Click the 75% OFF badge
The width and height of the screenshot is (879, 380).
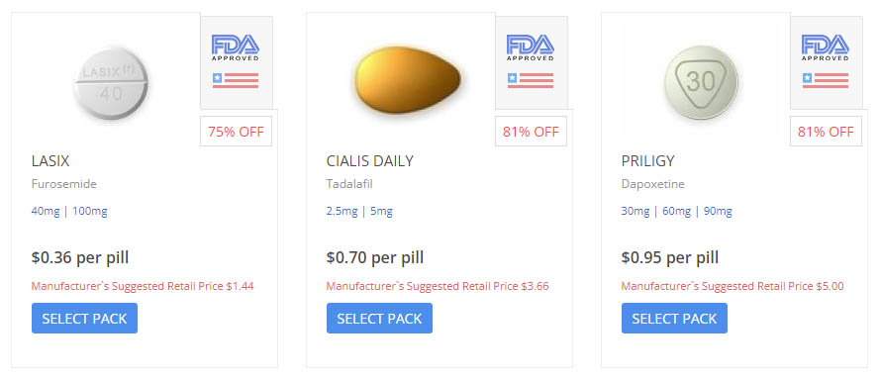pyautogui.click(x=236, y=132)
